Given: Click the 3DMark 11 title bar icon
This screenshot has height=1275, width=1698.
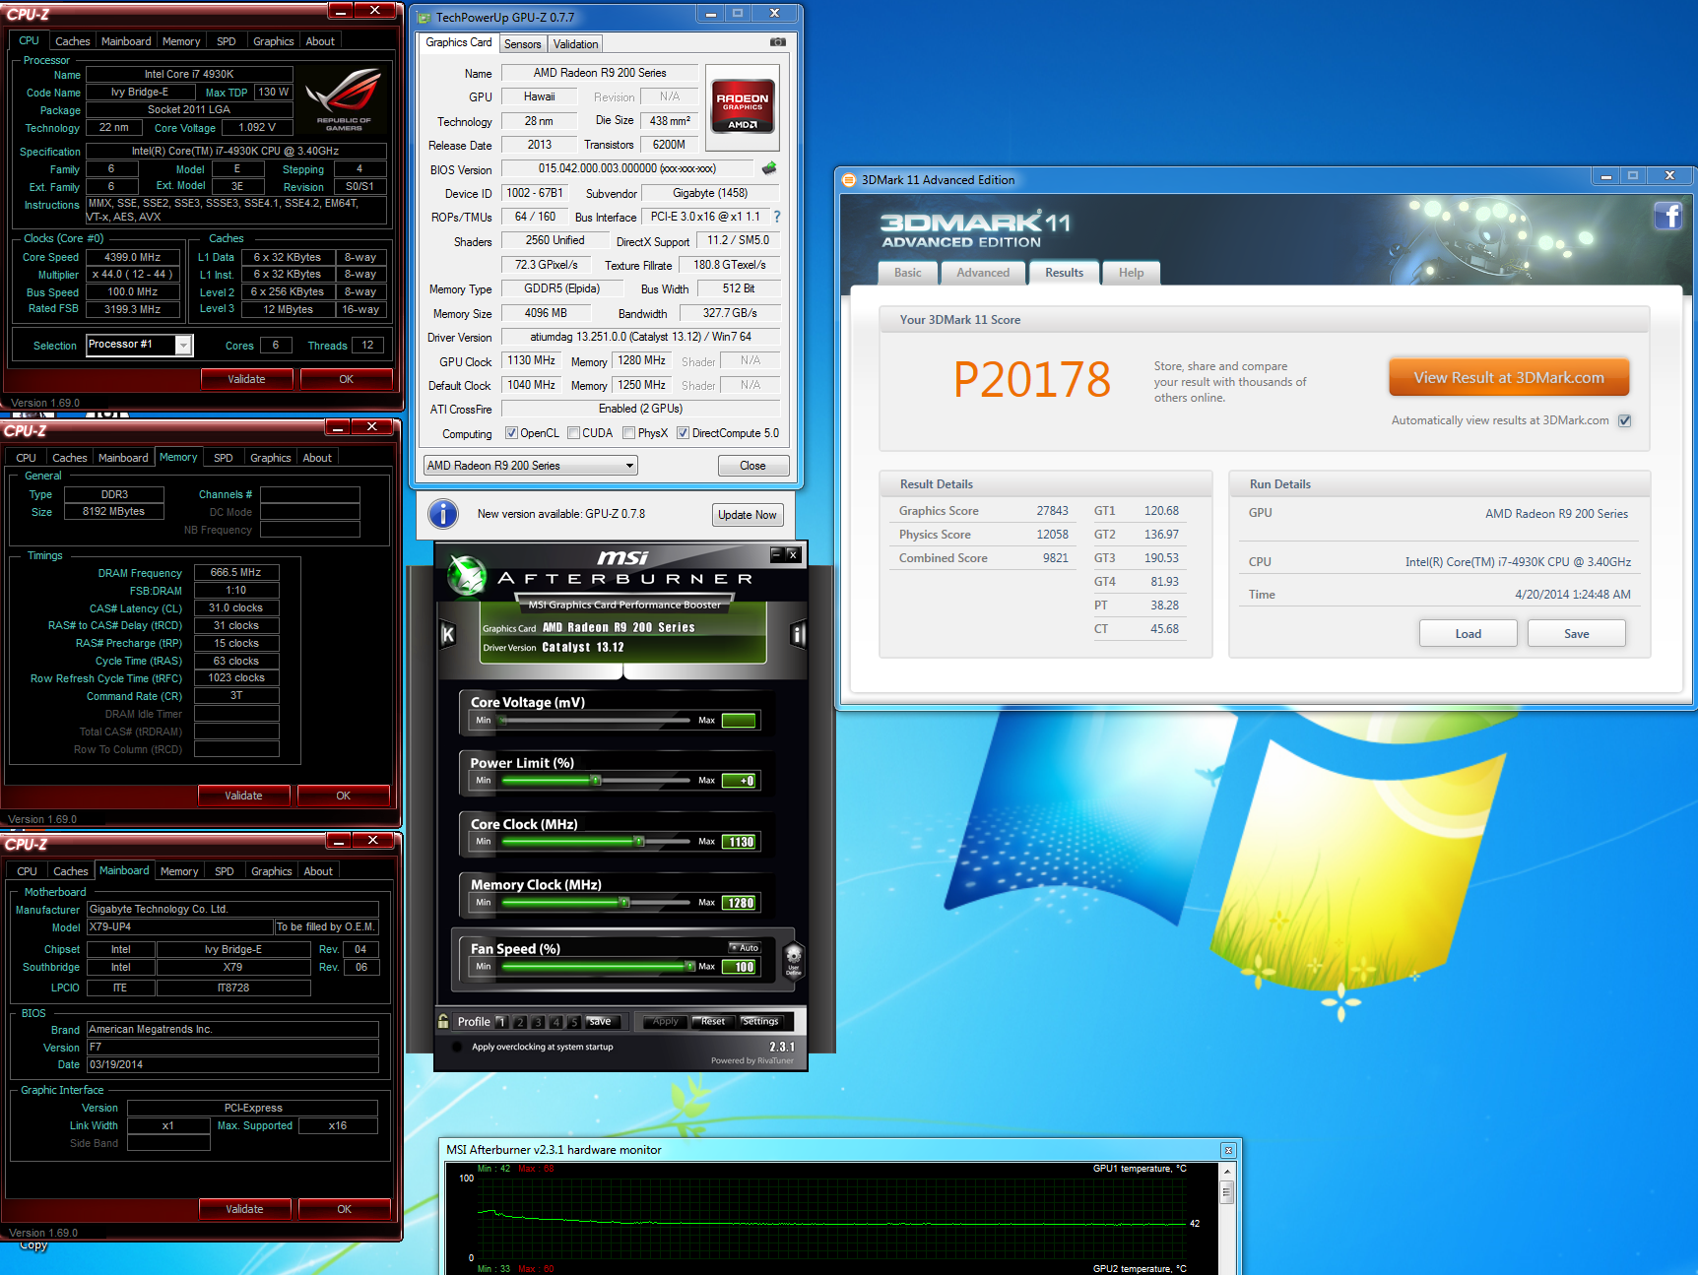Looking at the screenshot, I should [849, 179].
